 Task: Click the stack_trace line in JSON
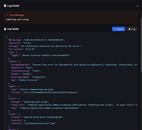pos(74,105)
